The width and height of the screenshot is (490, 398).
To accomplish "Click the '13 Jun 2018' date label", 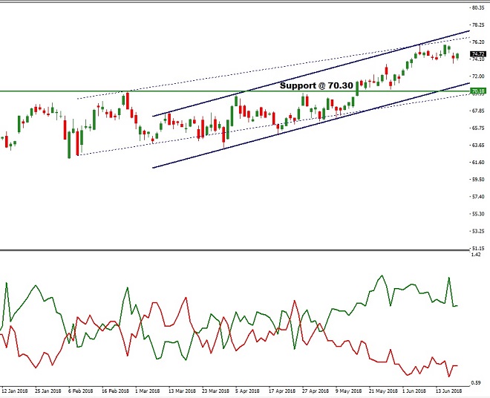I will pyautogui.click(x=448, y=391).
